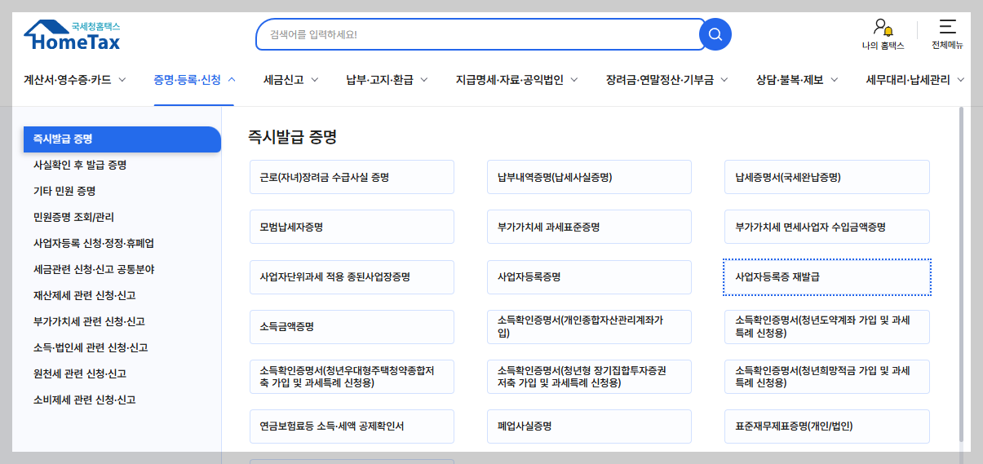Click 소득확인증명서(개인종합자산관리계좌가입) button

point(589,327)
